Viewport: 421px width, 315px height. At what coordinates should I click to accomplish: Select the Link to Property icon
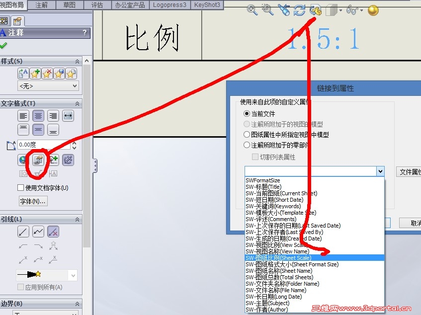(x=38, y=160)
